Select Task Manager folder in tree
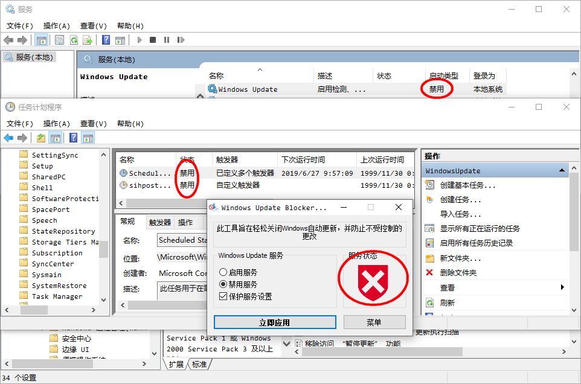 pos(57,296)
